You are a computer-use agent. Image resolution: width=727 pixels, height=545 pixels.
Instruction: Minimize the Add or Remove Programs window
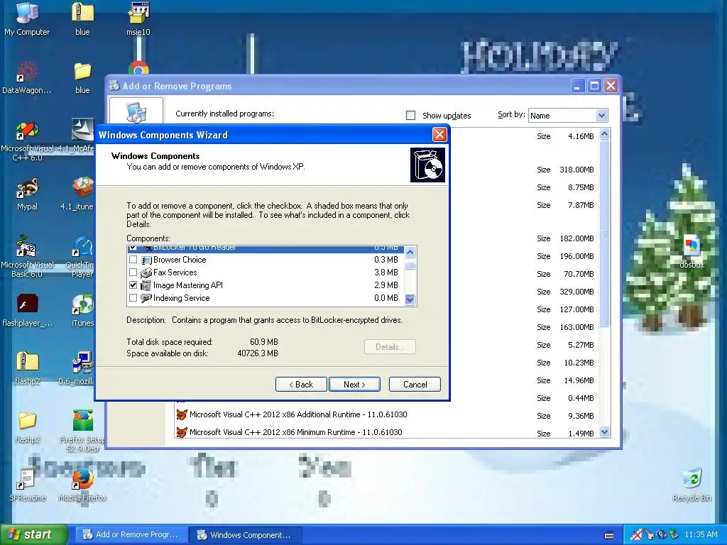point(577,86)
